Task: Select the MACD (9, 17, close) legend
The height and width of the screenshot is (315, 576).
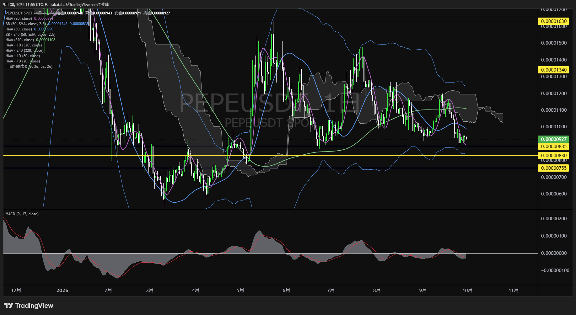Action: pyautogui.click(x=22, y=214)
